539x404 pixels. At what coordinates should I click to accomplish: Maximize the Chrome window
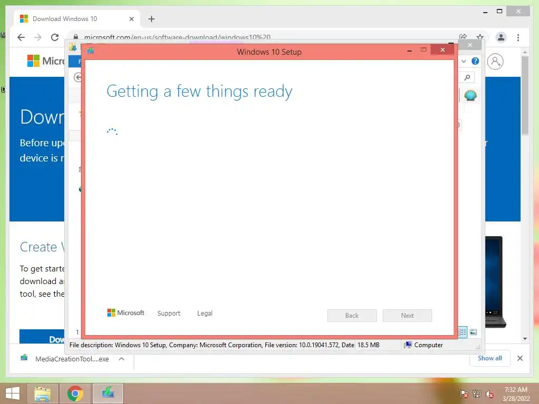click(500, 12)
